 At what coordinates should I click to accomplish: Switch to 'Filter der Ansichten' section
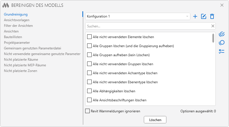18,26
